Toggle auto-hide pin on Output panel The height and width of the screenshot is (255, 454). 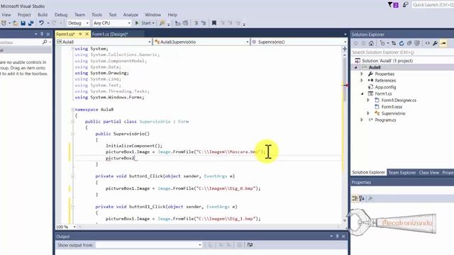pyautogui.click(x=337, y=236)
